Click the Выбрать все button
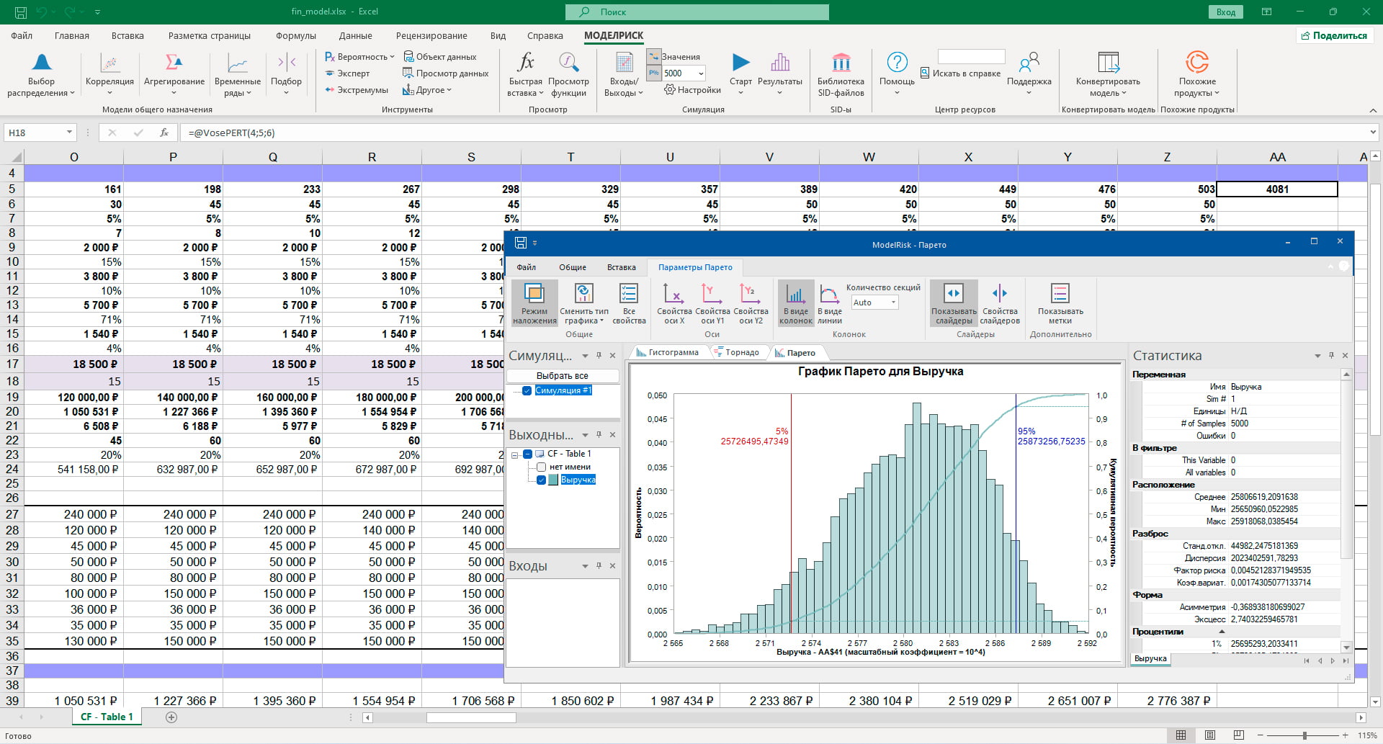Screen dimensions: 1383x744 pyautogui.click(x=562, y=376)
